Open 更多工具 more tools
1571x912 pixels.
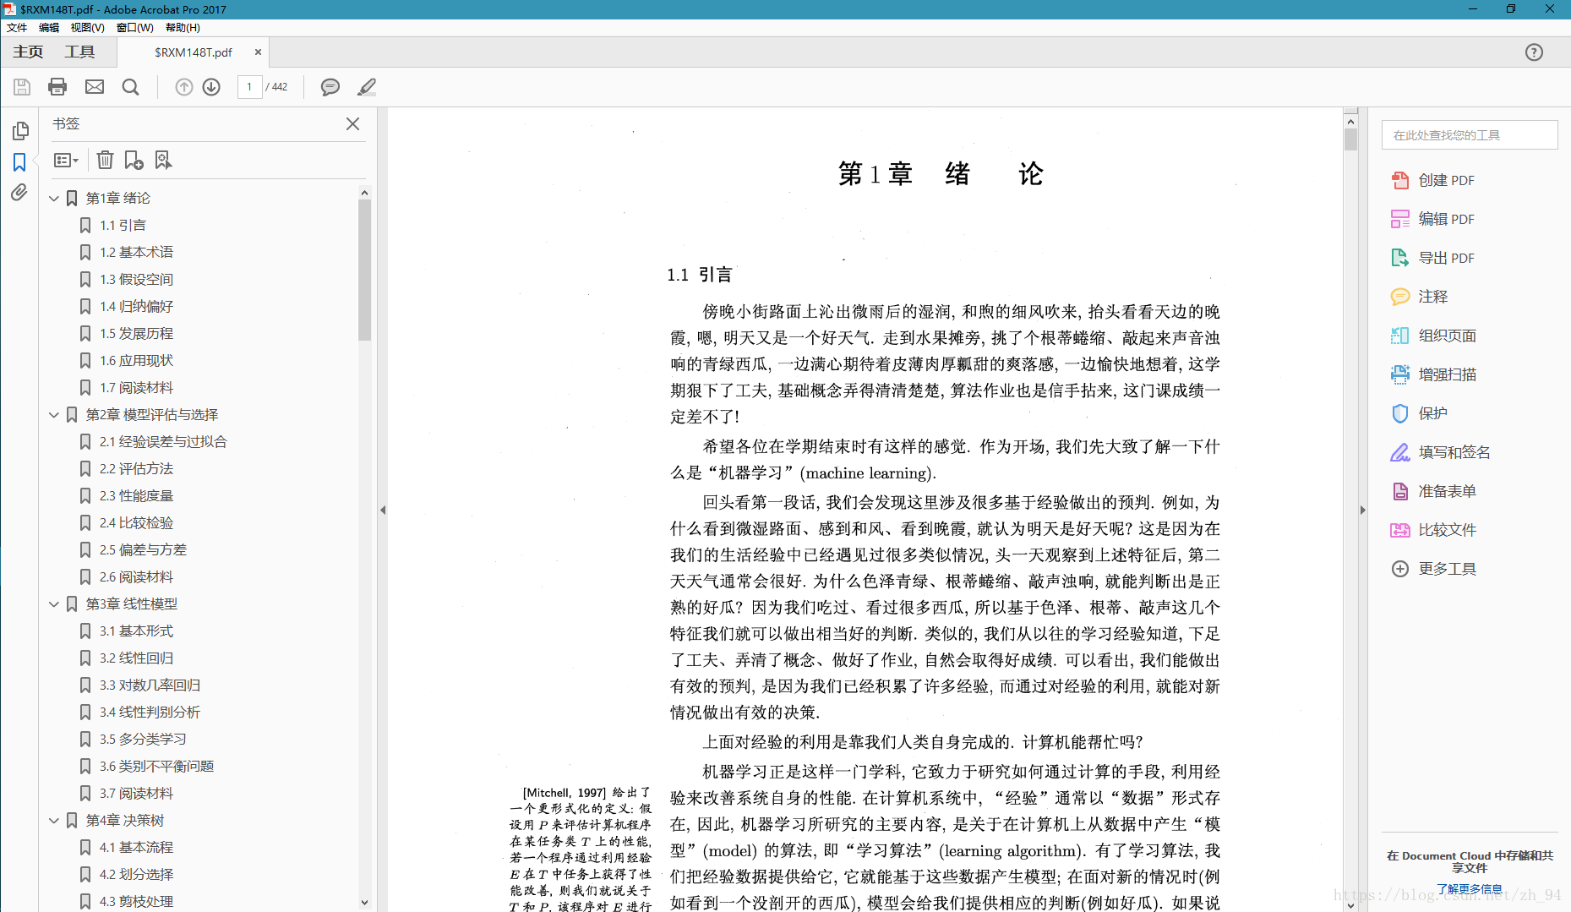pos(1434,569)
